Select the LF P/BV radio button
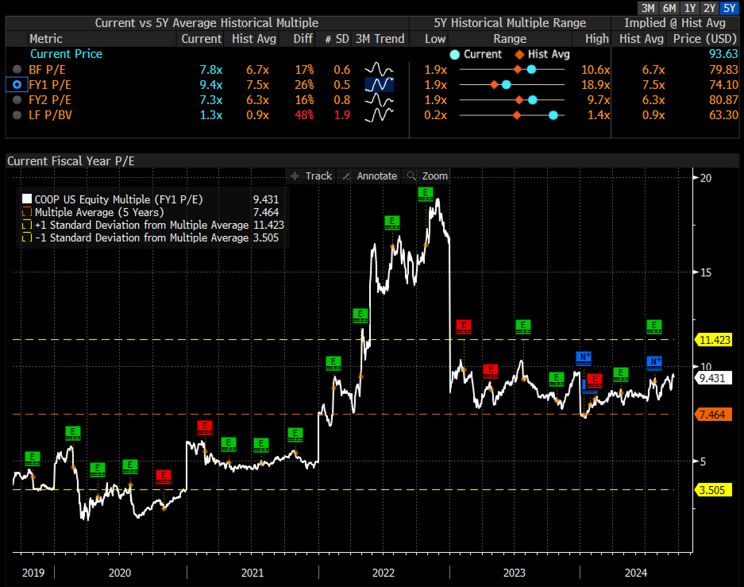This screenshot has width=744, height=587. tap(17, 115)
